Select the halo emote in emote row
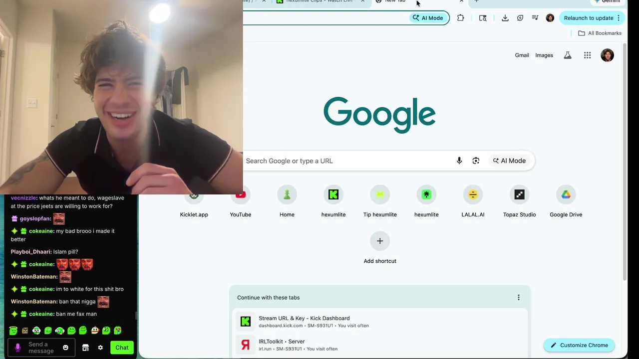 (13, 330)
